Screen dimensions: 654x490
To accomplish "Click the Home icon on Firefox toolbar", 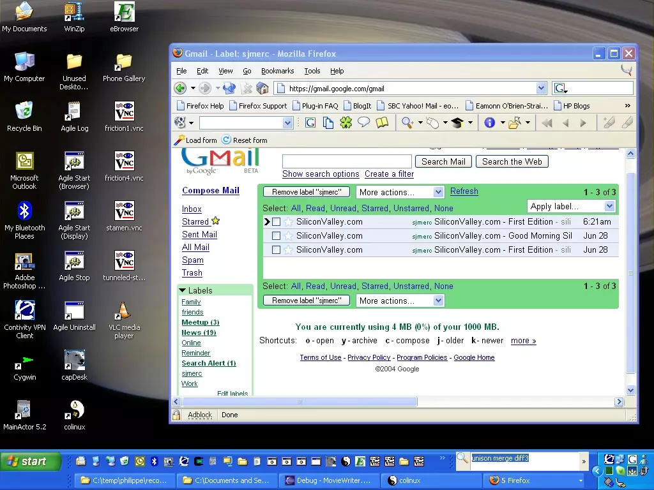I will coord(262,88).
